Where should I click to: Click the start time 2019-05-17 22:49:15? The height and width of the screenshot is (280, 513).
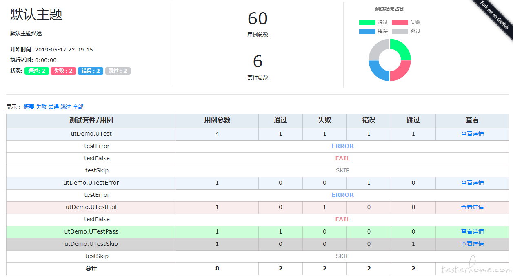point(64,50)
